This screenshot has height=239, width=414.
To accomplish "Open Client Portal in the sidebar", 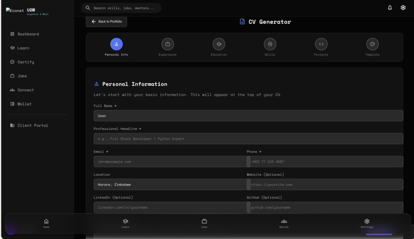I will tap(29, 125).
